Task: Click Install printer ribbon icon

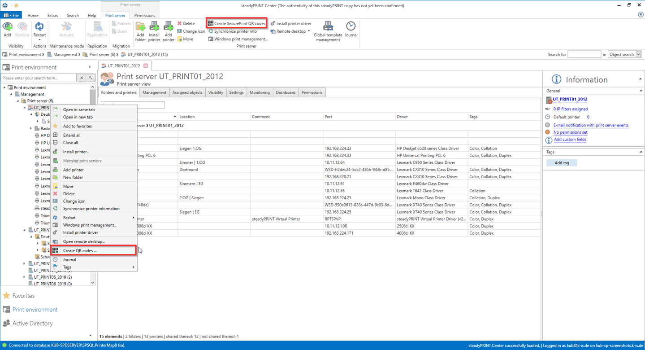Action: pos(154,31)
